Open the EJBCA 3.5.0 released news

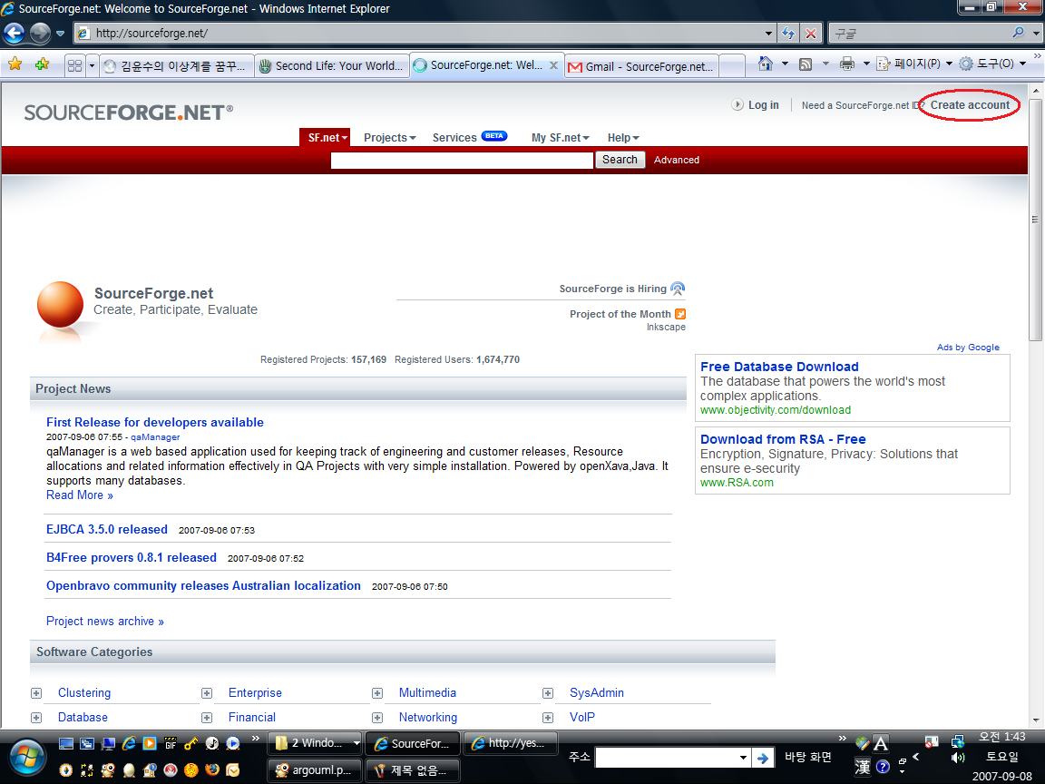point(107,529)
